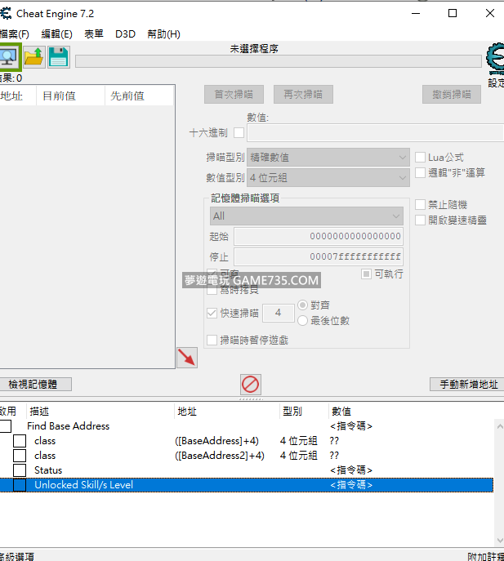504x561 pixels.
Task: Copy selected addresses with red arrow
Action: [187, 358]
